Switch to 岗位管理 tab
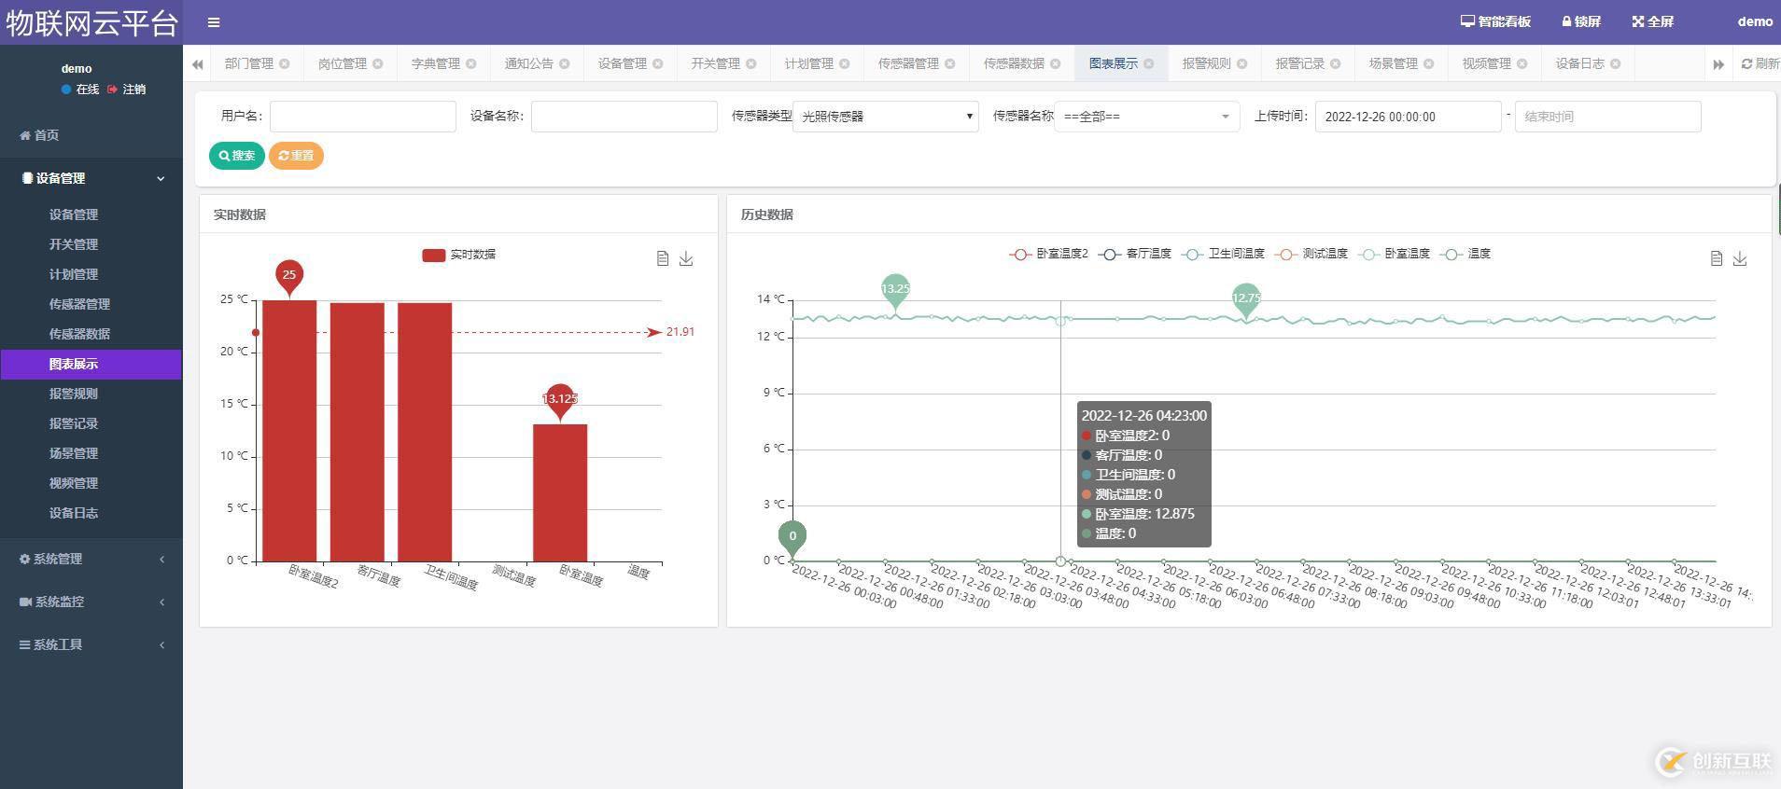The image size is (1781, 789). pos(342,63)
